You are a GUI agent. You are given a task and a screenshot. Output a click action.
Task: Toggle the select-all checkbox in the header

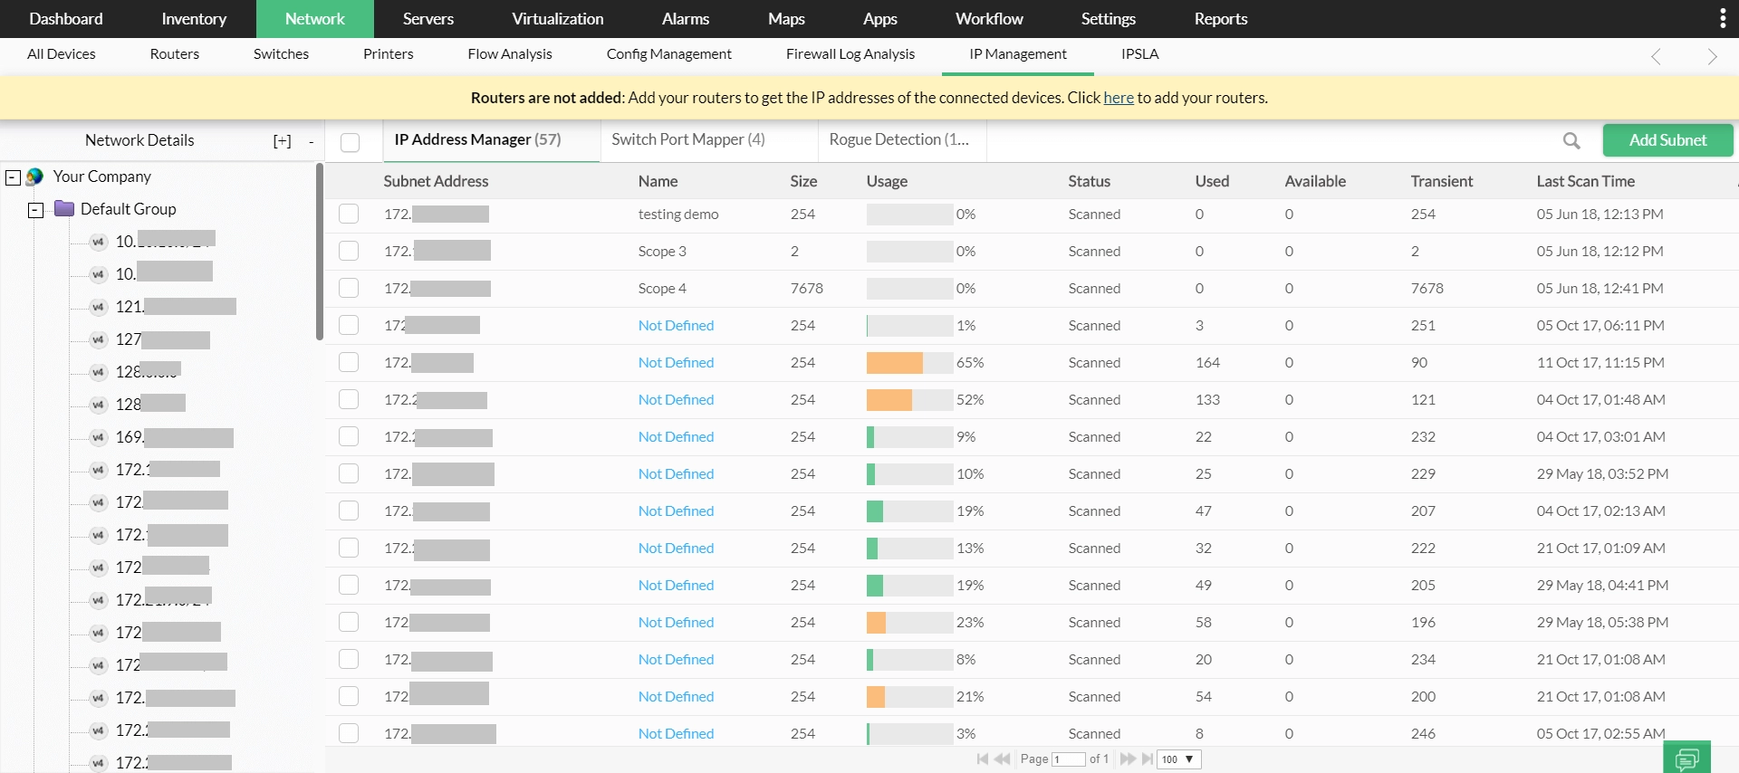tap(350, 142)
